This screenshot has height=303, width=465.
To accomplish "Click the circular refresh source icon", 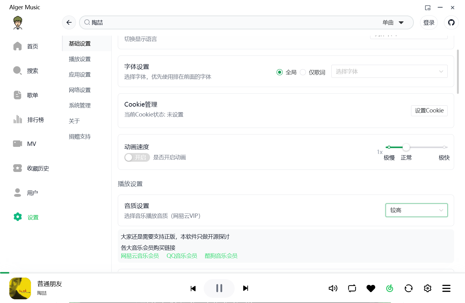I will click(409, 288).
